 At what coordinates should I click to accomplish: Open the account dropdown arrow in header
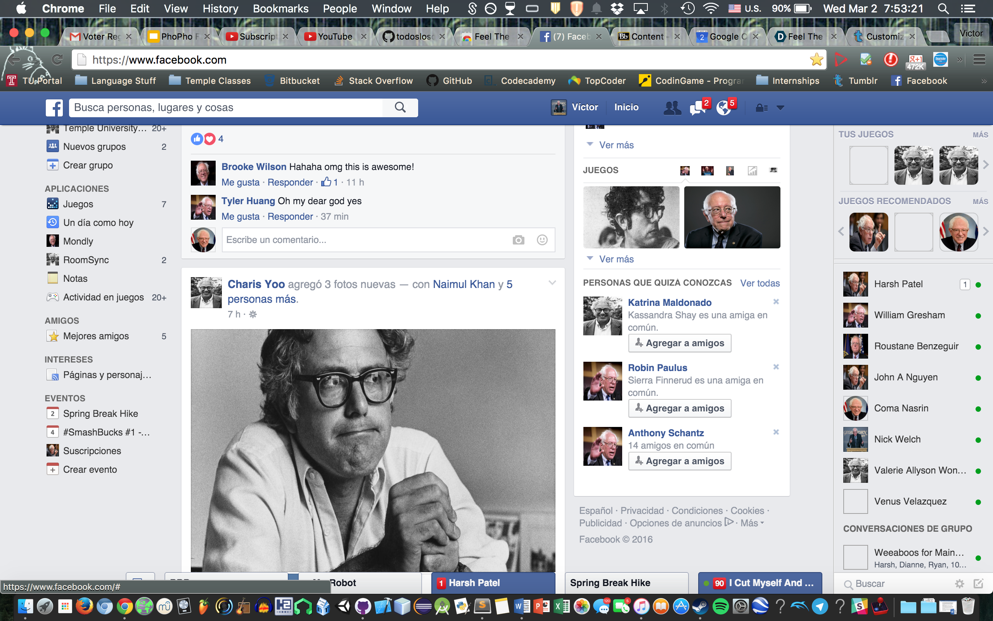click(780, 108)
